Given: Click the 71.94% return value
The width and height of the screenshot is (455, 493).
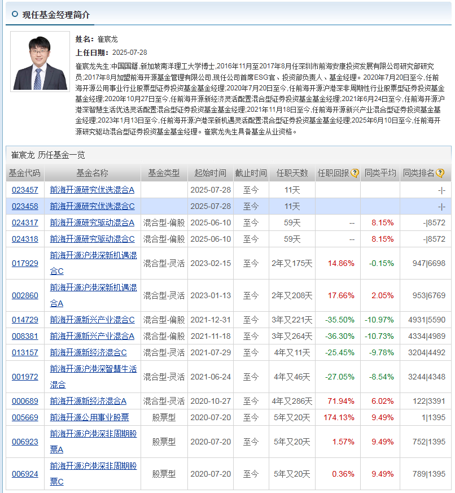Looking at the screenshot, I should [341, 401].
